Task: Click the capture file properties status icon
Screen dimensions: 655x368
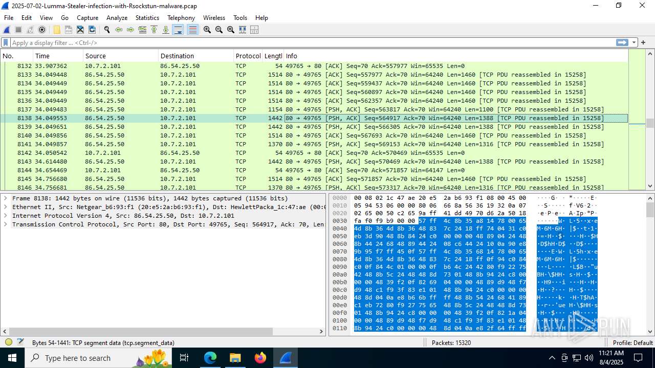Action: pyautogui.click(x=20, y=342)
